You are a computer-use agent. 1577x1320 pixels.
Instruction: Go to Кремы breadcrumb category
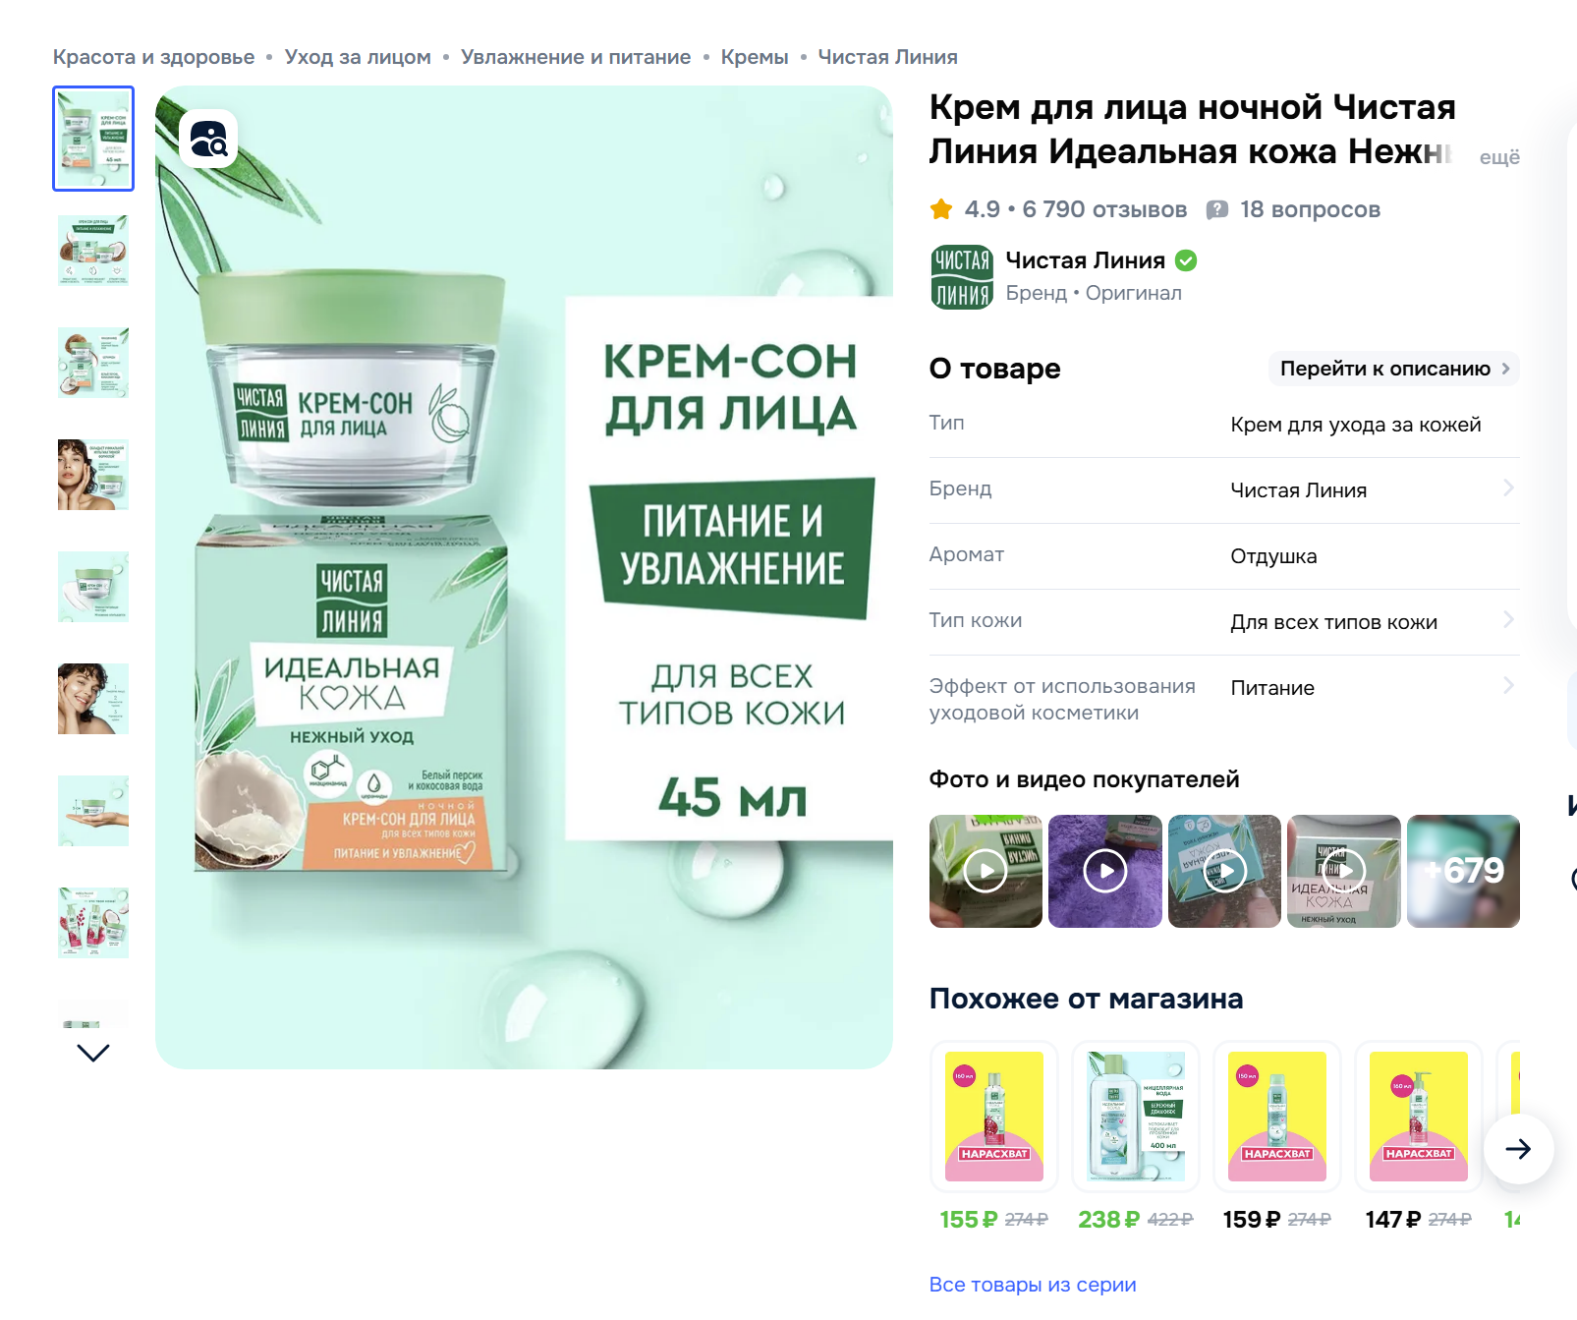tap(755, 57)
